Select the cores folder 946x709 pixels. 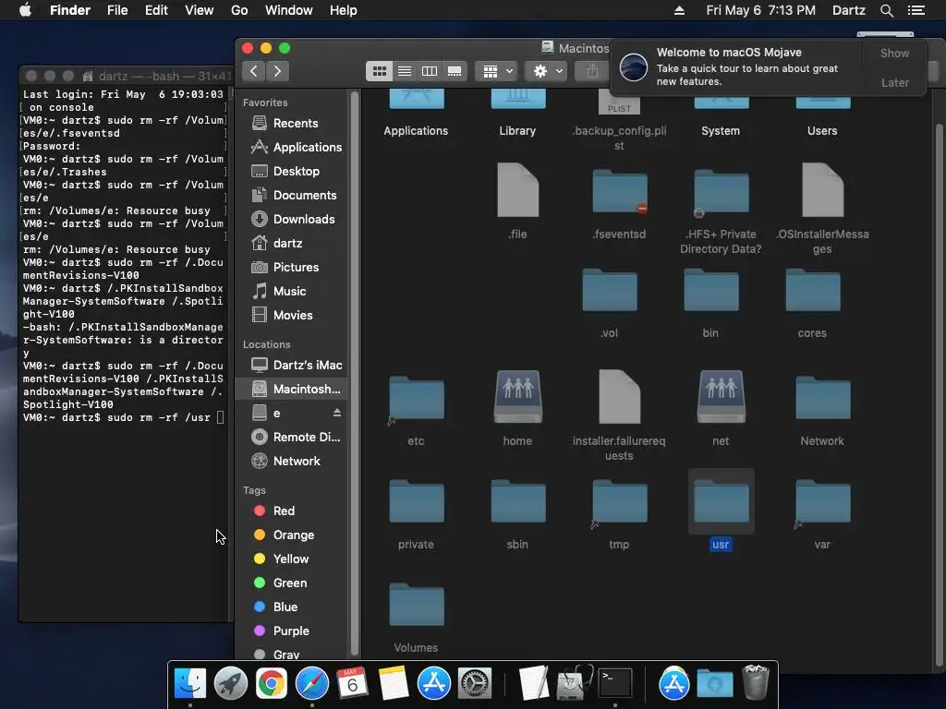[x=813, y=290]
